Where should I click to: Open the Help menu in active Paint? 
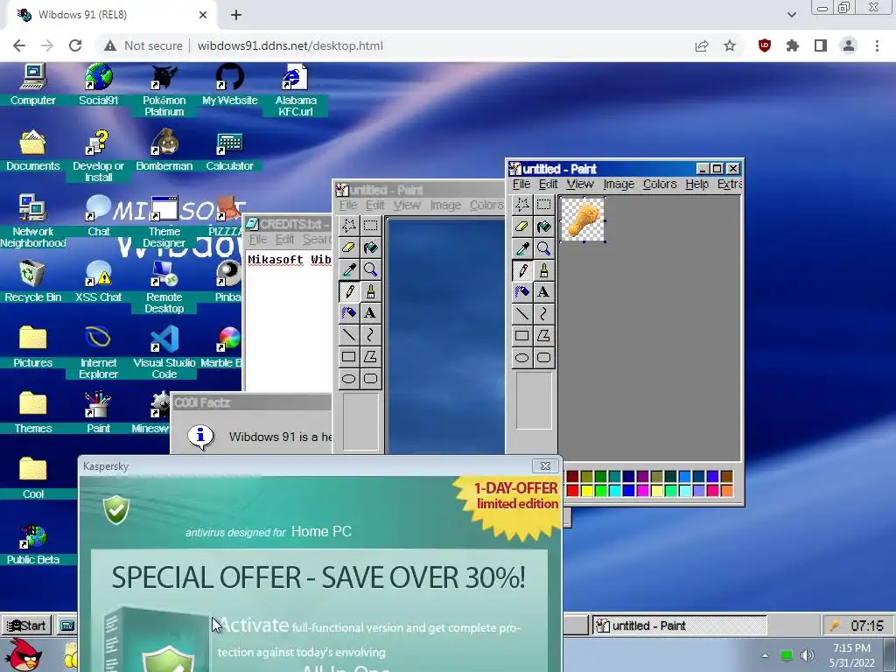point(696,184)
